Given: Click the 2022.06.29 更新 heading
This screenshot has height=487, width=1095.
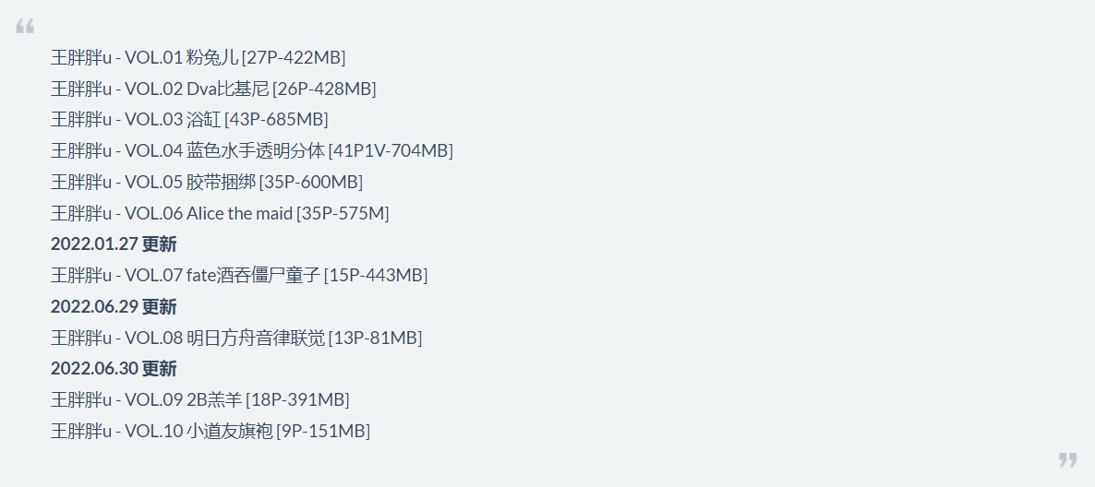Looking at the screenshot, I should [114, 306].
